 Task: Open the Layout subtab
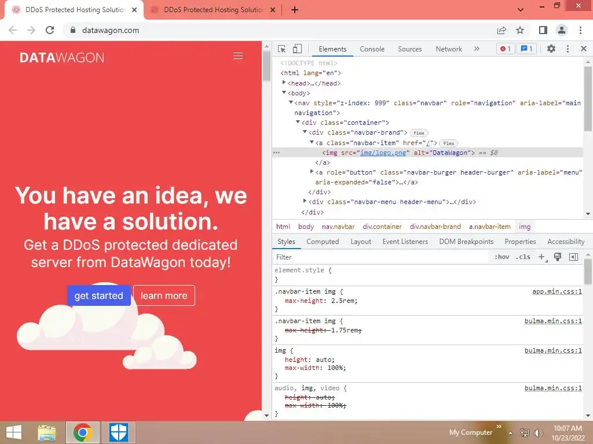tap(361, 242)
